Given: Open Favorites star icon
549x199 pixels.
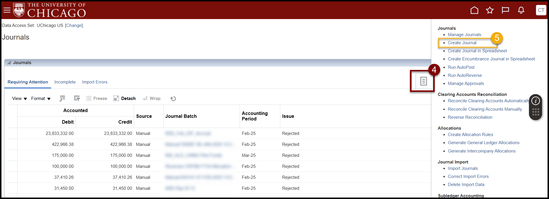Looking at the screenshot, I should tap(490, 10).
